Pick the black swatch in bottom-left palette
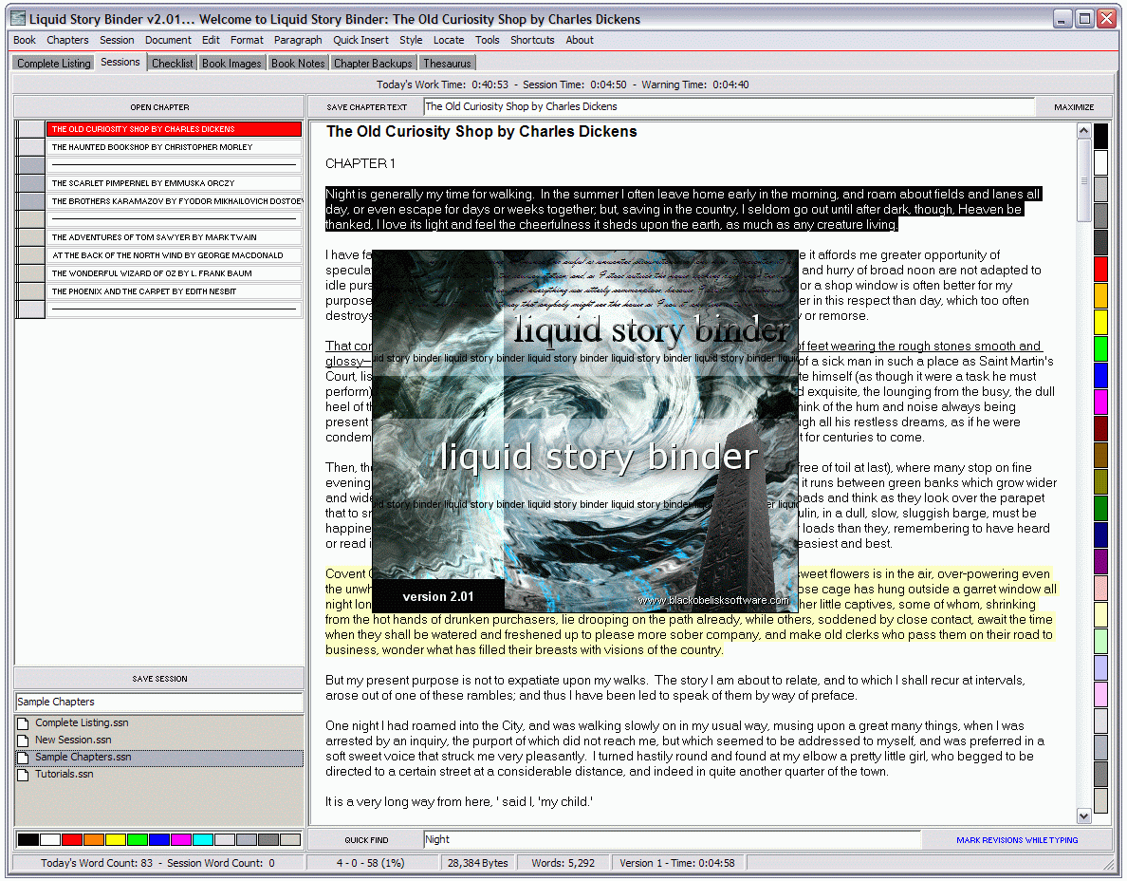Screen dimensions: 1127x881 pos(28,840)
